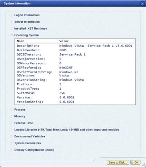Image resolution: width=146 pixels, height=167 pixels.
Task: Select the ProductType: row label
Action: coord(28,88)
